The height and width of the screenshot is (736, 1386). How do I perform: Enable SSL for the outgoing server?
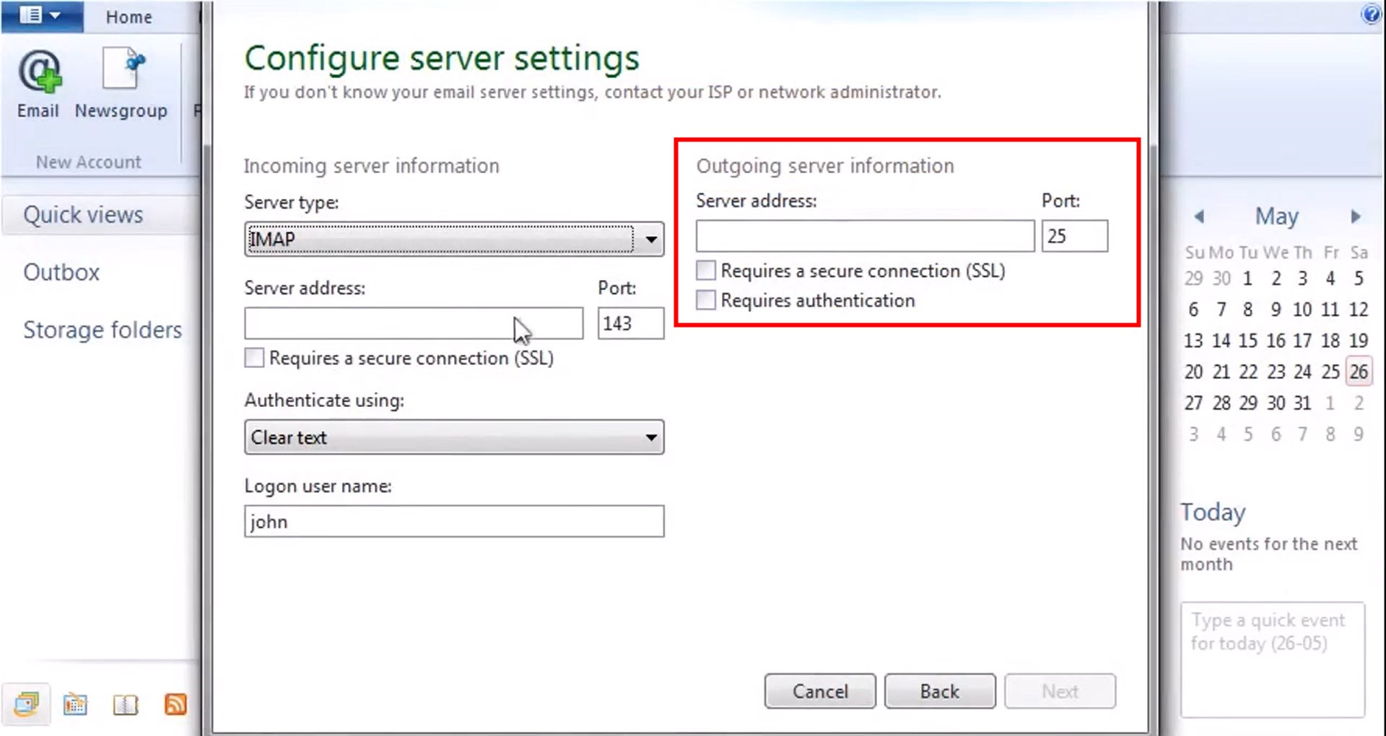(x=705, y=270)
